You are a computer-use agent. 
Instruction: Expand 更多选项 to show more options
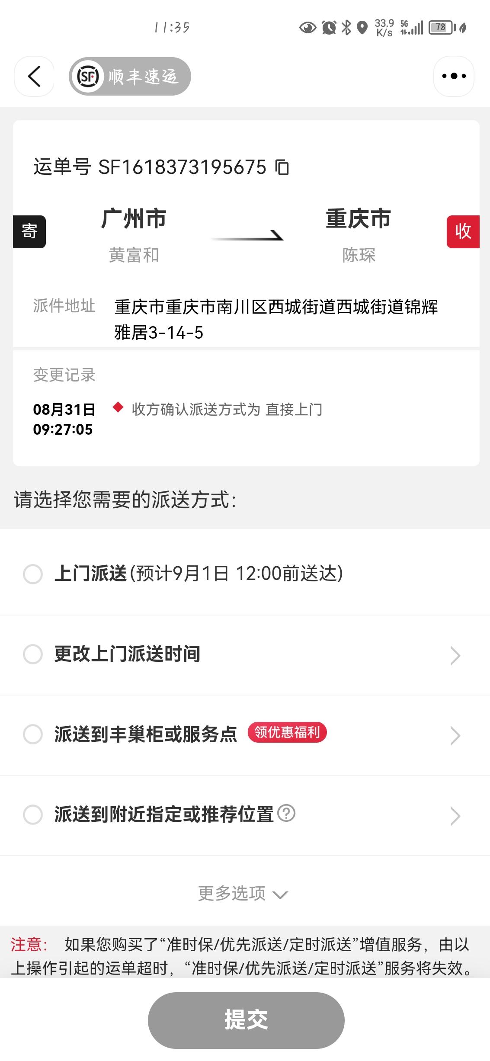point(243,893)
